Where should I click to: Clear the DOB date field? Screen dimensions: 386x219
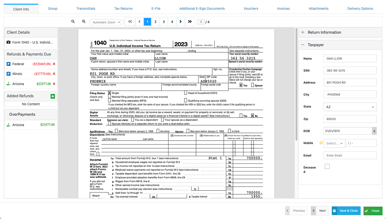[374, 131]
